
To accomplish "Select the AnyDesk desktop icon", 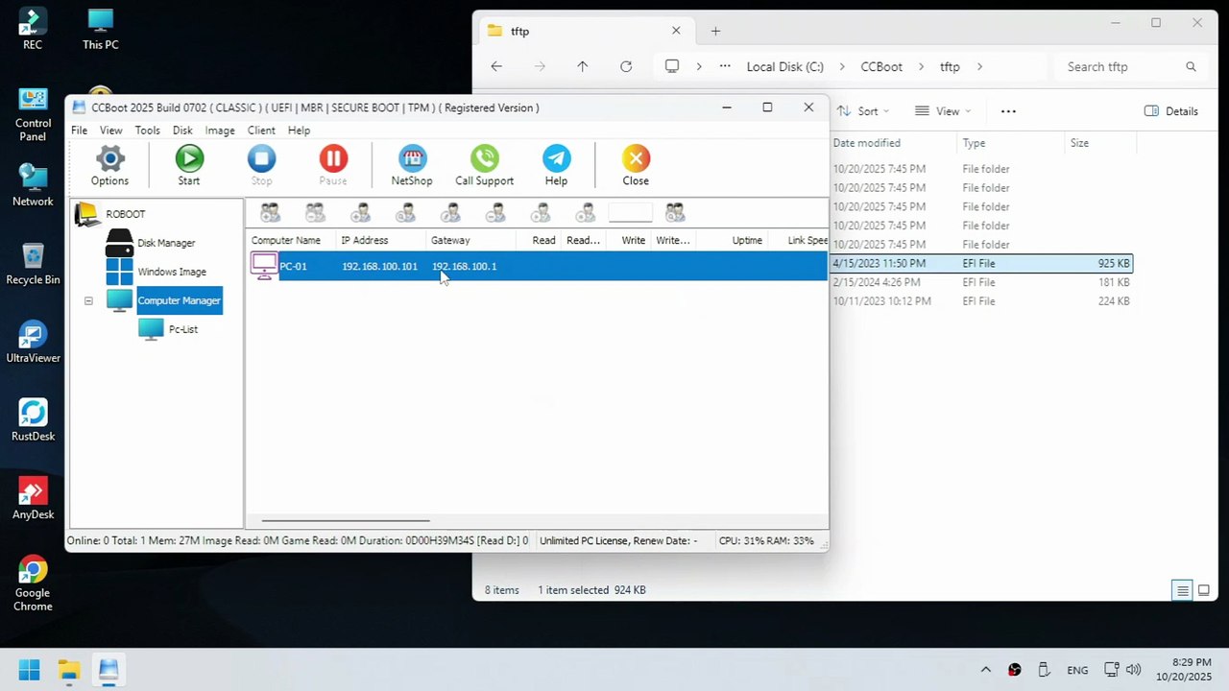I will point(34,499).
